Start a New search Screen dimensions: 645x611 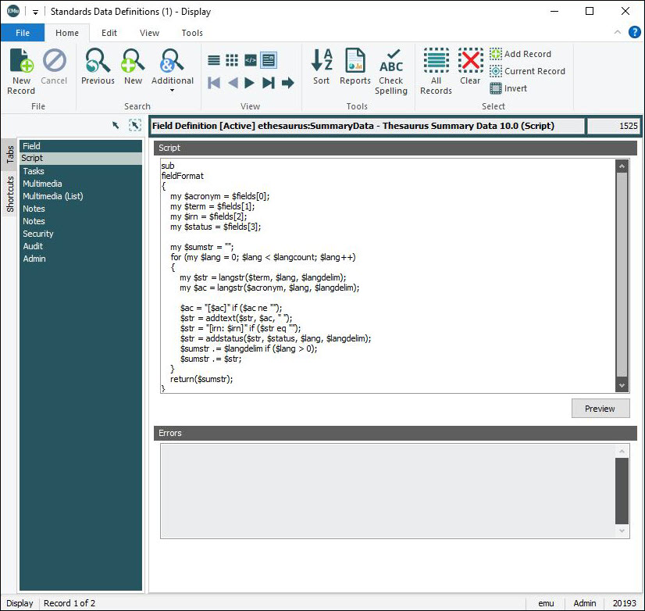[133, 69]
